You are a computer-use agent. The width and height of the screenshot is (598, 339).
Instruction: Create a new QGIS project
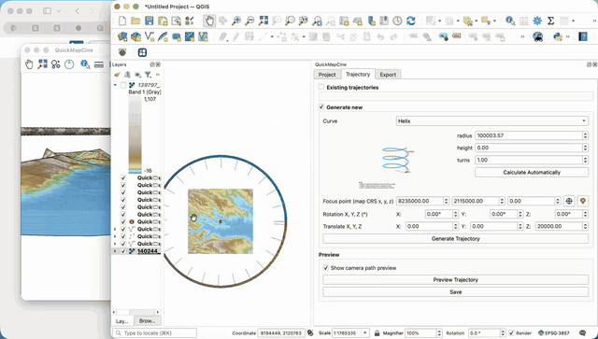click(x=122, y=21)
